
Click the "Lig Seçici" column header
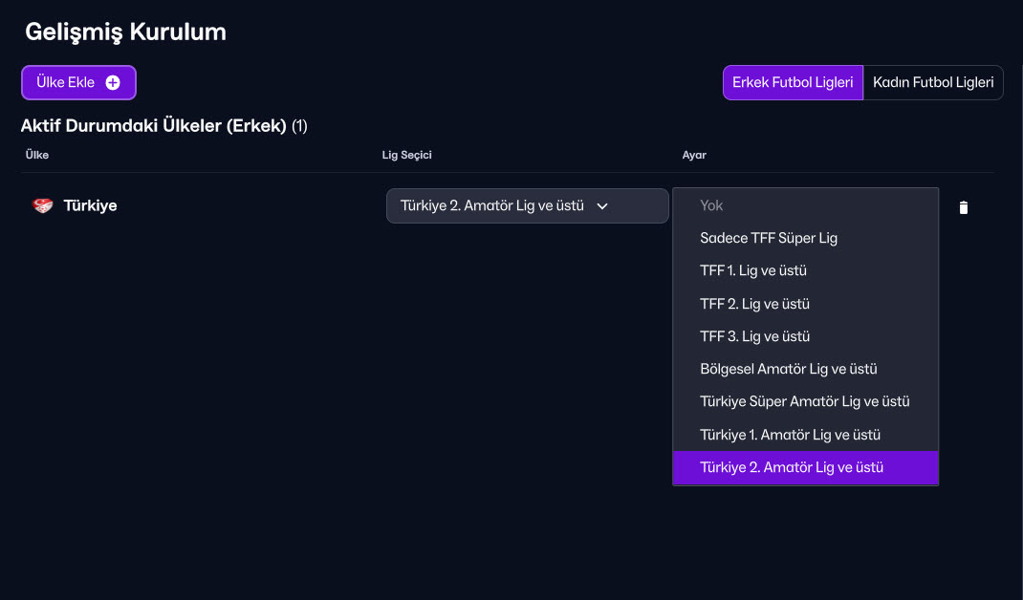coord(407,155)
